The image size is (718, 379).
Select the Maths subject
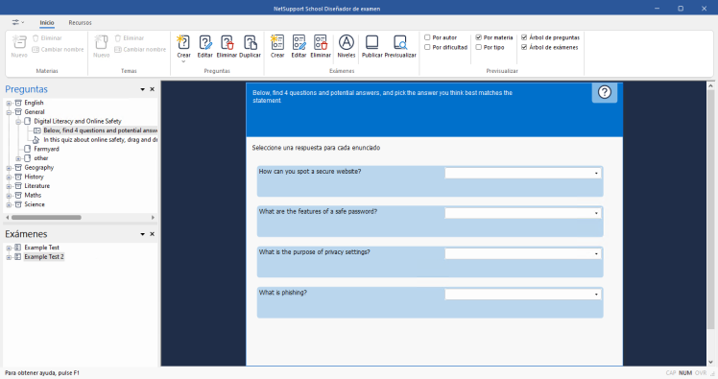click(33, 195)
